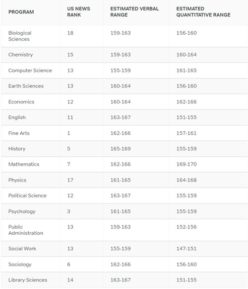Click the ESTIMATED QUANTITATIVE RANGE header
This screenshot has height=289, width=248.
[x=203, y=11]
